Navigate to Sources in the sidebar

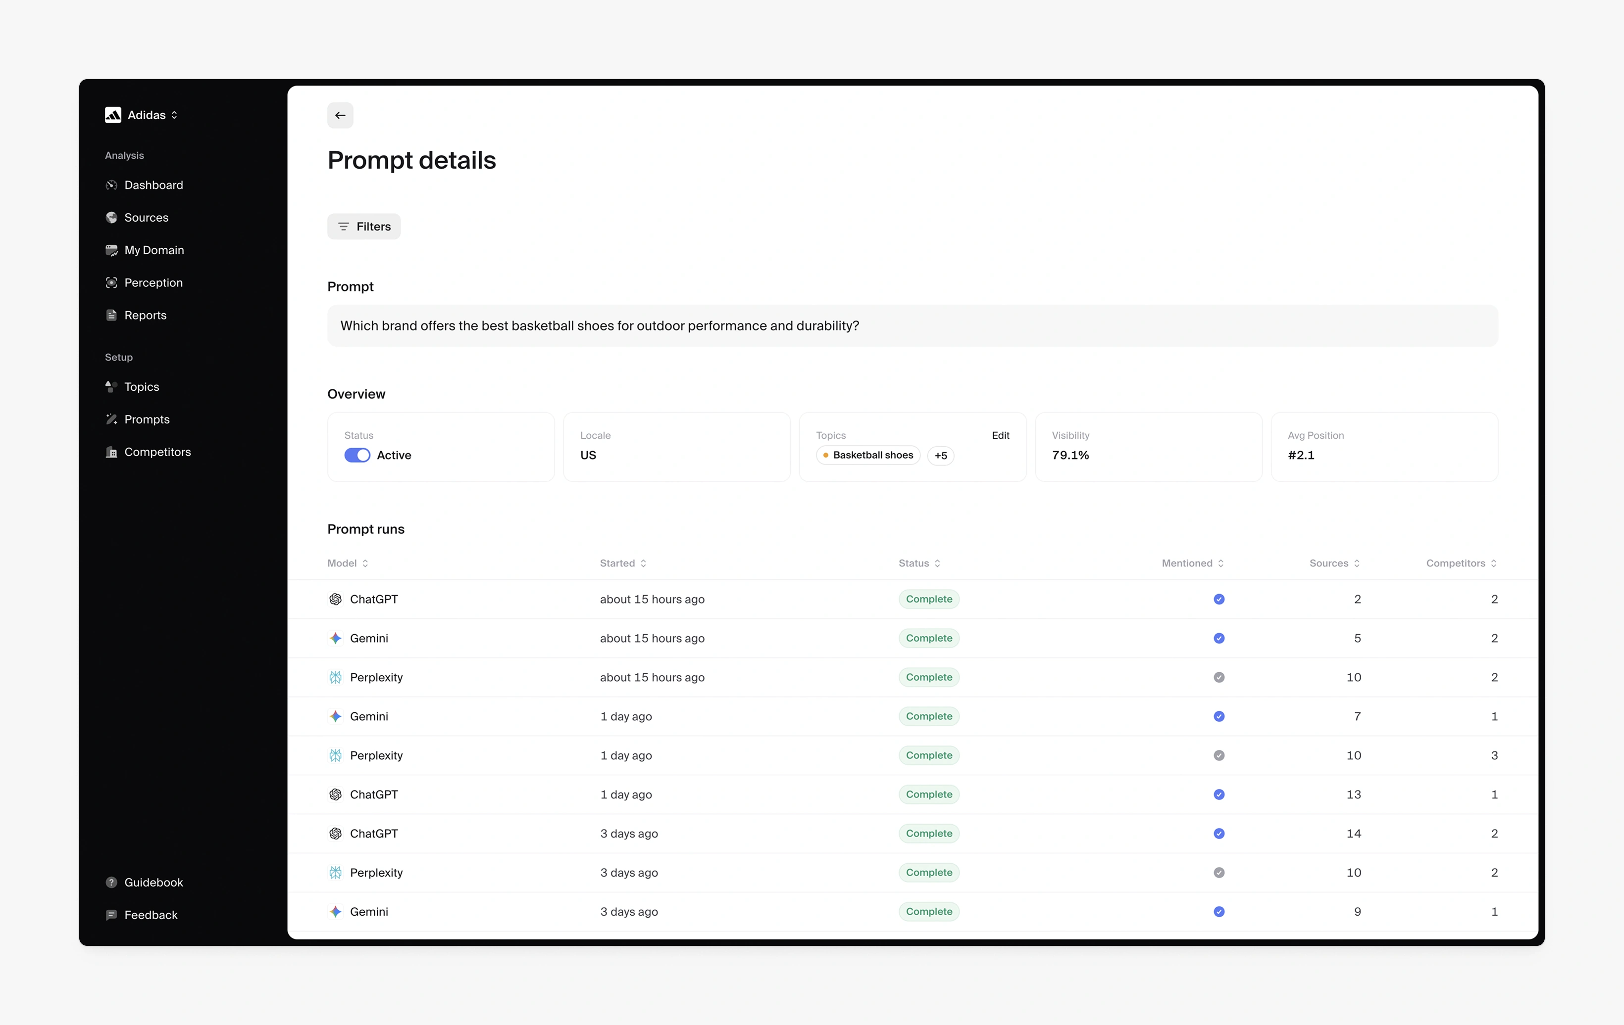(x=147, y=218)
